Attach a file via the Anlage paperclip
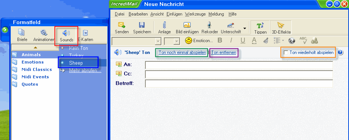 point(165,25)
